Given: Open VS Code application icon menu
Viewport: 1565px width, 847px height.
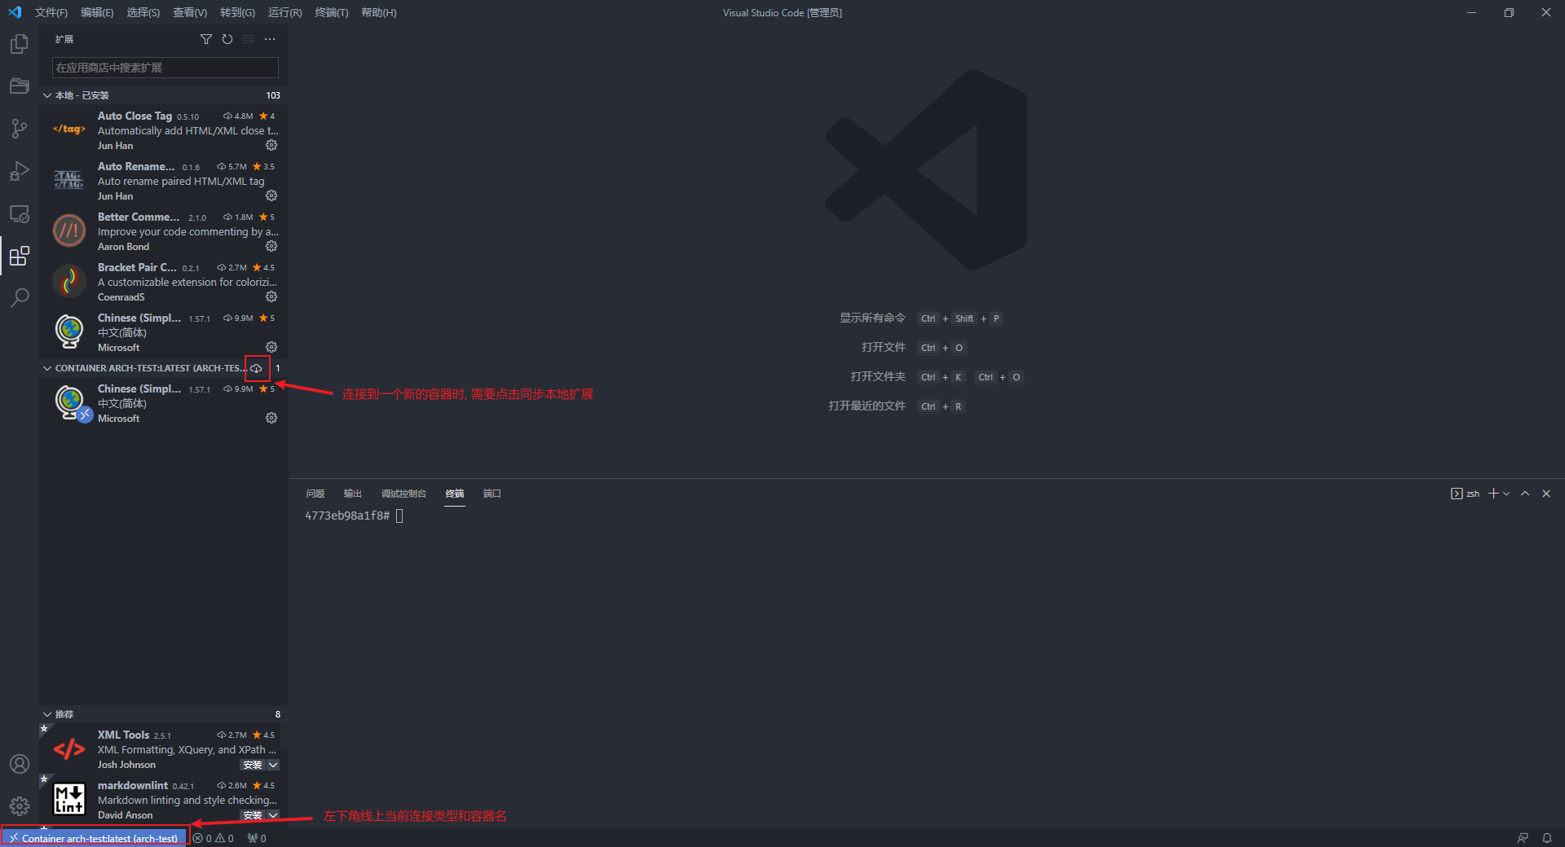Looking at the screenshot, I should pos(15,12).
